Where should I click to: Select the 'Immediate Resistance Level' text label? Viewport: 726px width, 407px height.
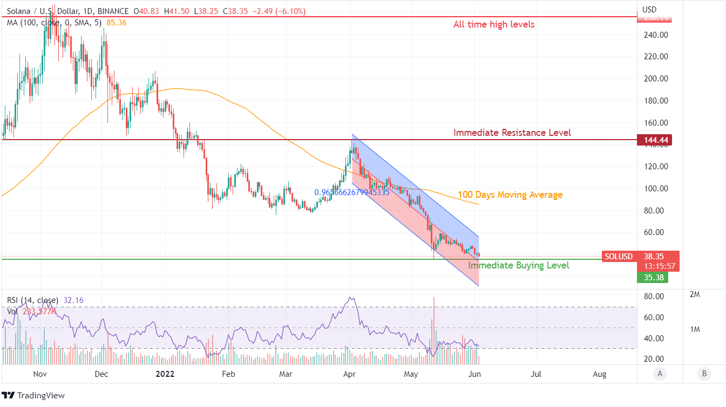click(512, 133)
